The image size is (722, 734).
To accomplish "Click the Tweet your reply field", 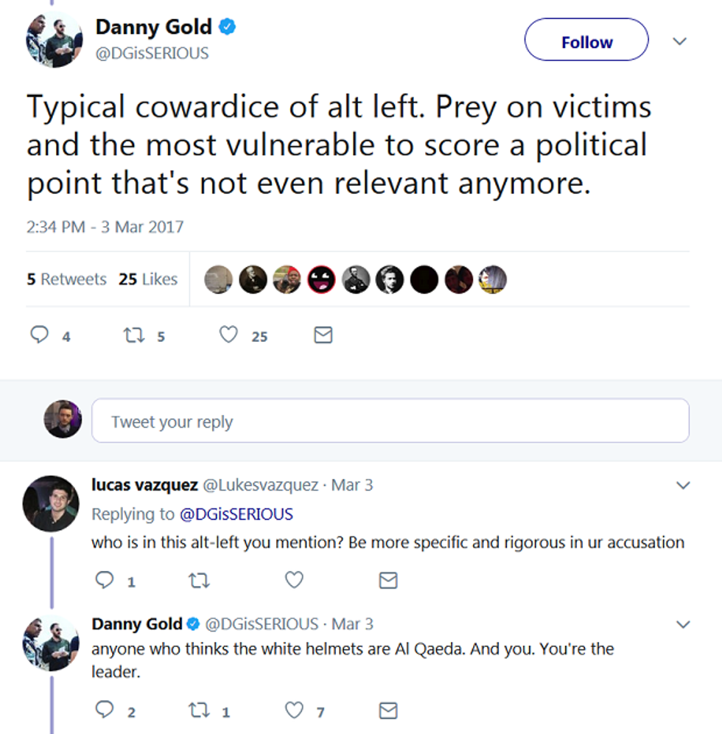I will click(x=390, y=422).
